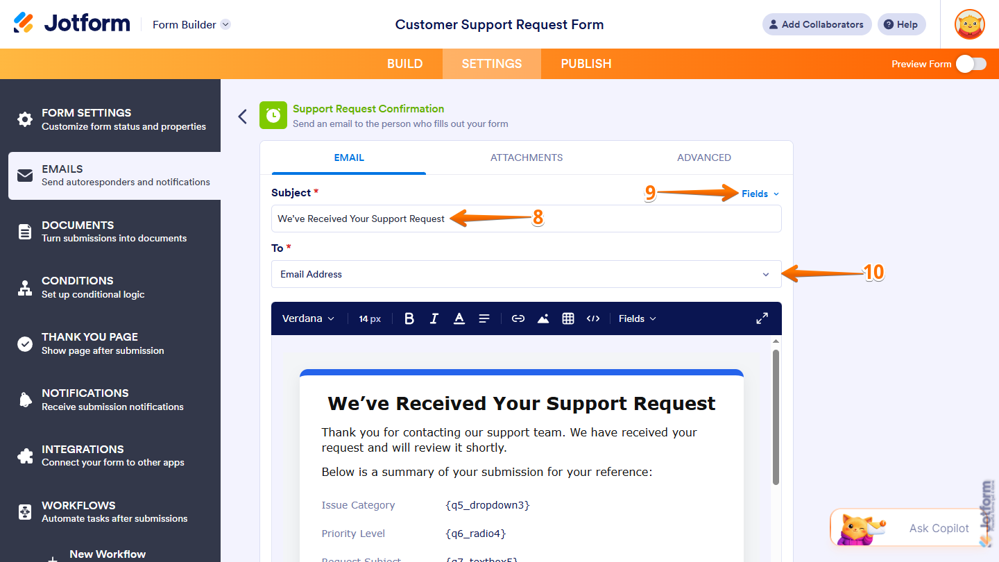
Task: Open the Form Builder dropdown
Action: tap(191, 24)
